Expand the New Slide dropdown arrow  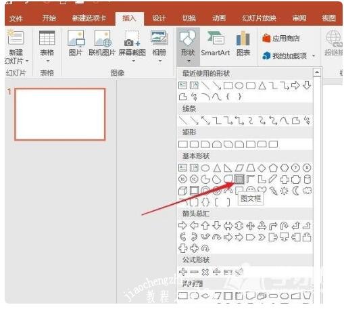[x=27, y=61]
